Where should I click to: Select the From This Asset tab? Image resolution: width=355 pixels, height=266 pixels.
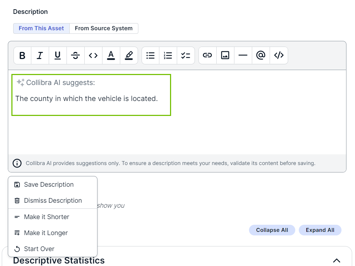pyautogui.click(x=41, y=28)
